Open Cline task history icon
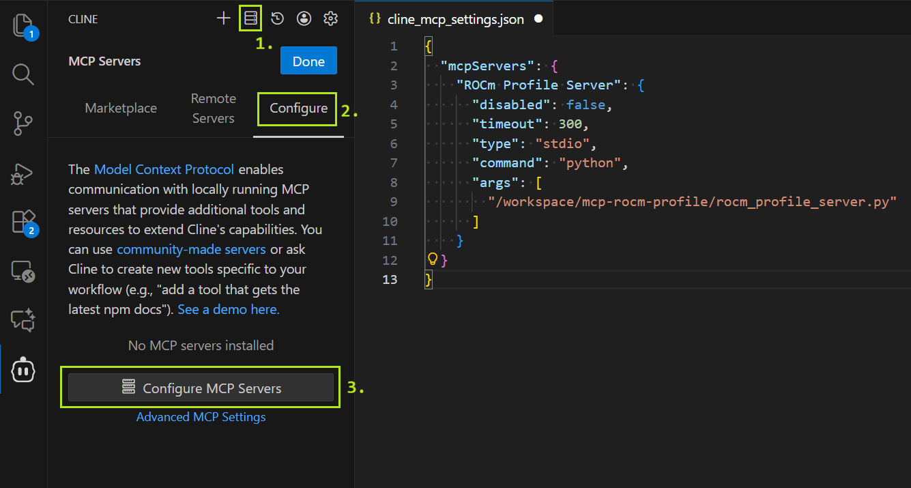 [x=277, y=19]
